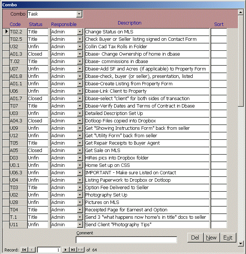Click description 'Check Buyer or Seller listing signed'
This screenshot has width=246, height=254.
pyautogui.click(x=147, y=39)
